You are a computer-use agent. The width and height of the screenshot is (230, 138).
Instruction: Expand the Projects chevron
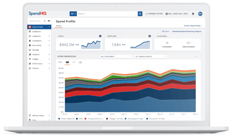coord(49,68)
